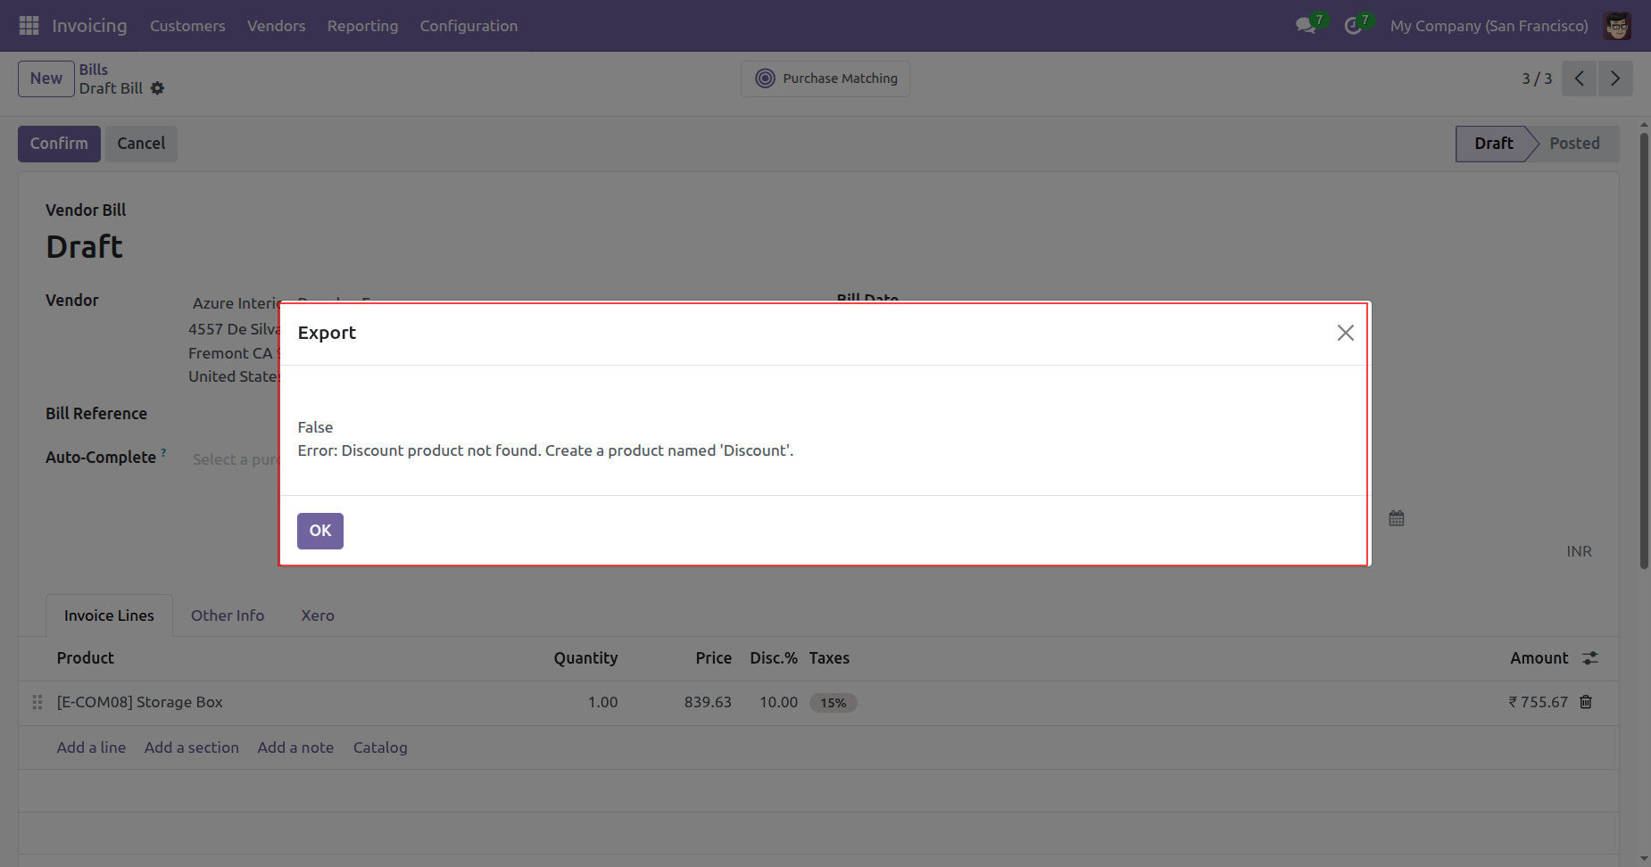Open the user avatar menu
This screenshot has height=867, width=1651.
click(1617, 26)
